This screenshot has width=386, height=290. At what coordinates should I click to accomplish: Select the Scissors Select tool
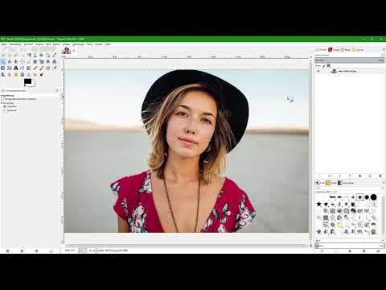(35, 55)
